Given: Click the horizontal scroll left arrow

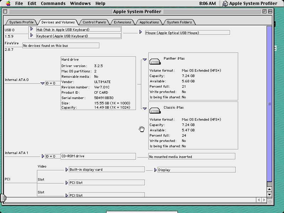Looking at the screenshot, I should [259, 200].
